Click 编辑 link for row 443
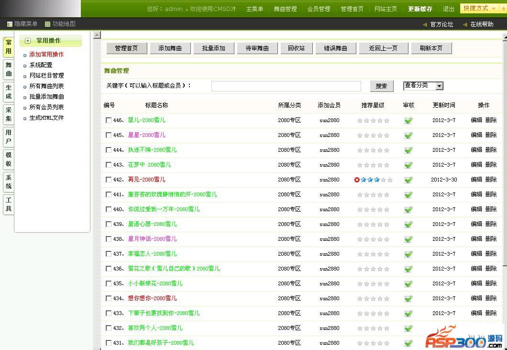Screen dimensions: 507x350 [476, 165]
